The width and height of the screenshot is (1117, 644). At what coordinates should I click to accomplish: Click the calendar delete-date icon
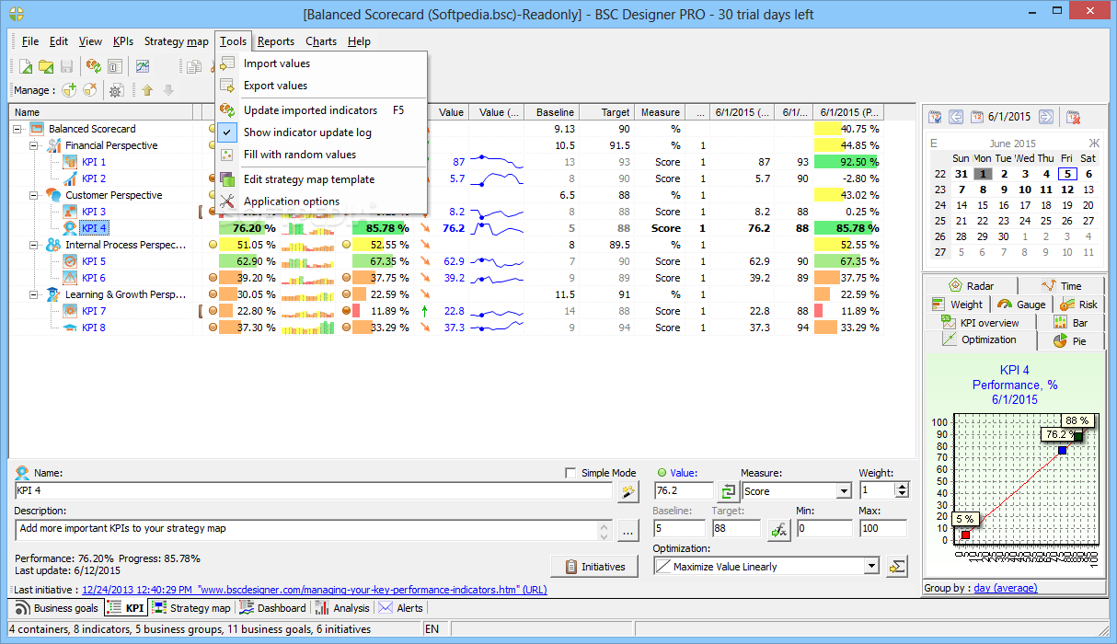coord(1072,117)
